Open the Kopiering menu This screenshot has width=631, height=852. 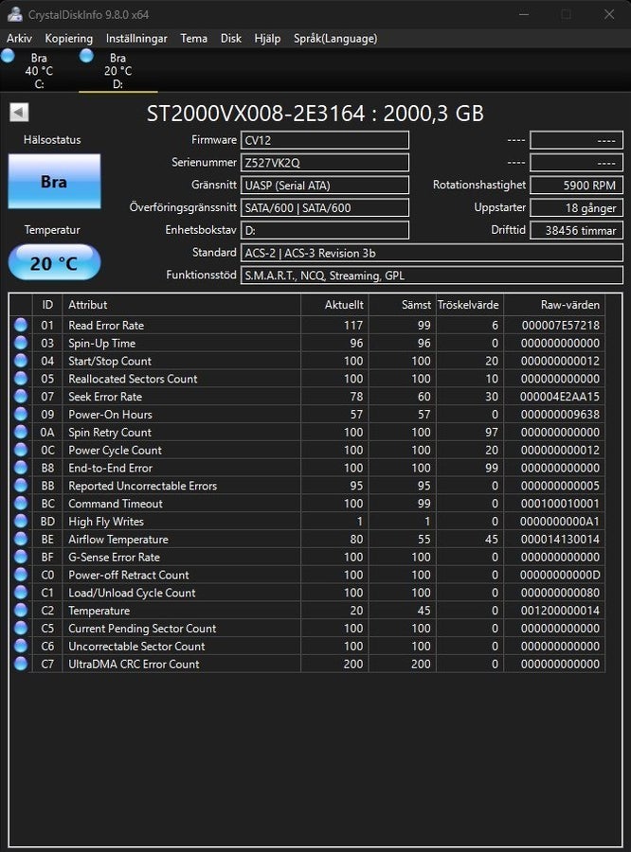point(68,39)
